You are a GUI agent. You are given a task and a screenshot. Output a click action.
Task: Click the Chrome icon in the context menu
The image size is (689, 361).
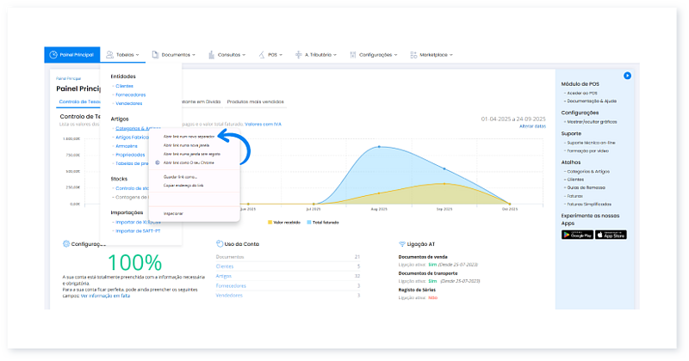pyautogui.click(x=157, y=162)
